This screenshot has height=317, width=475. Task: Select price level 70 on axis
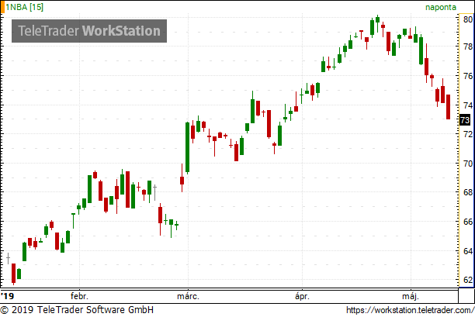(468, 164)
